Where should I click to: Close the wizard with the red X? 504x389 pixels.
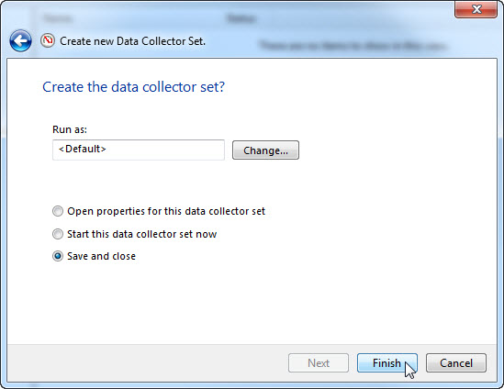pos(476,9)
